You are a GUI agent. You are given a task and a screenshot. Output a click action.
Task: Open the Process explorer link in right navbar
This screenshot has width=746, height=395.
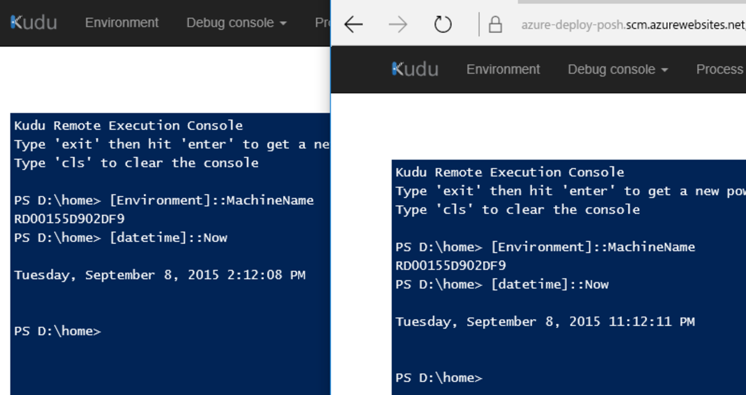click(x=721, y=69)
